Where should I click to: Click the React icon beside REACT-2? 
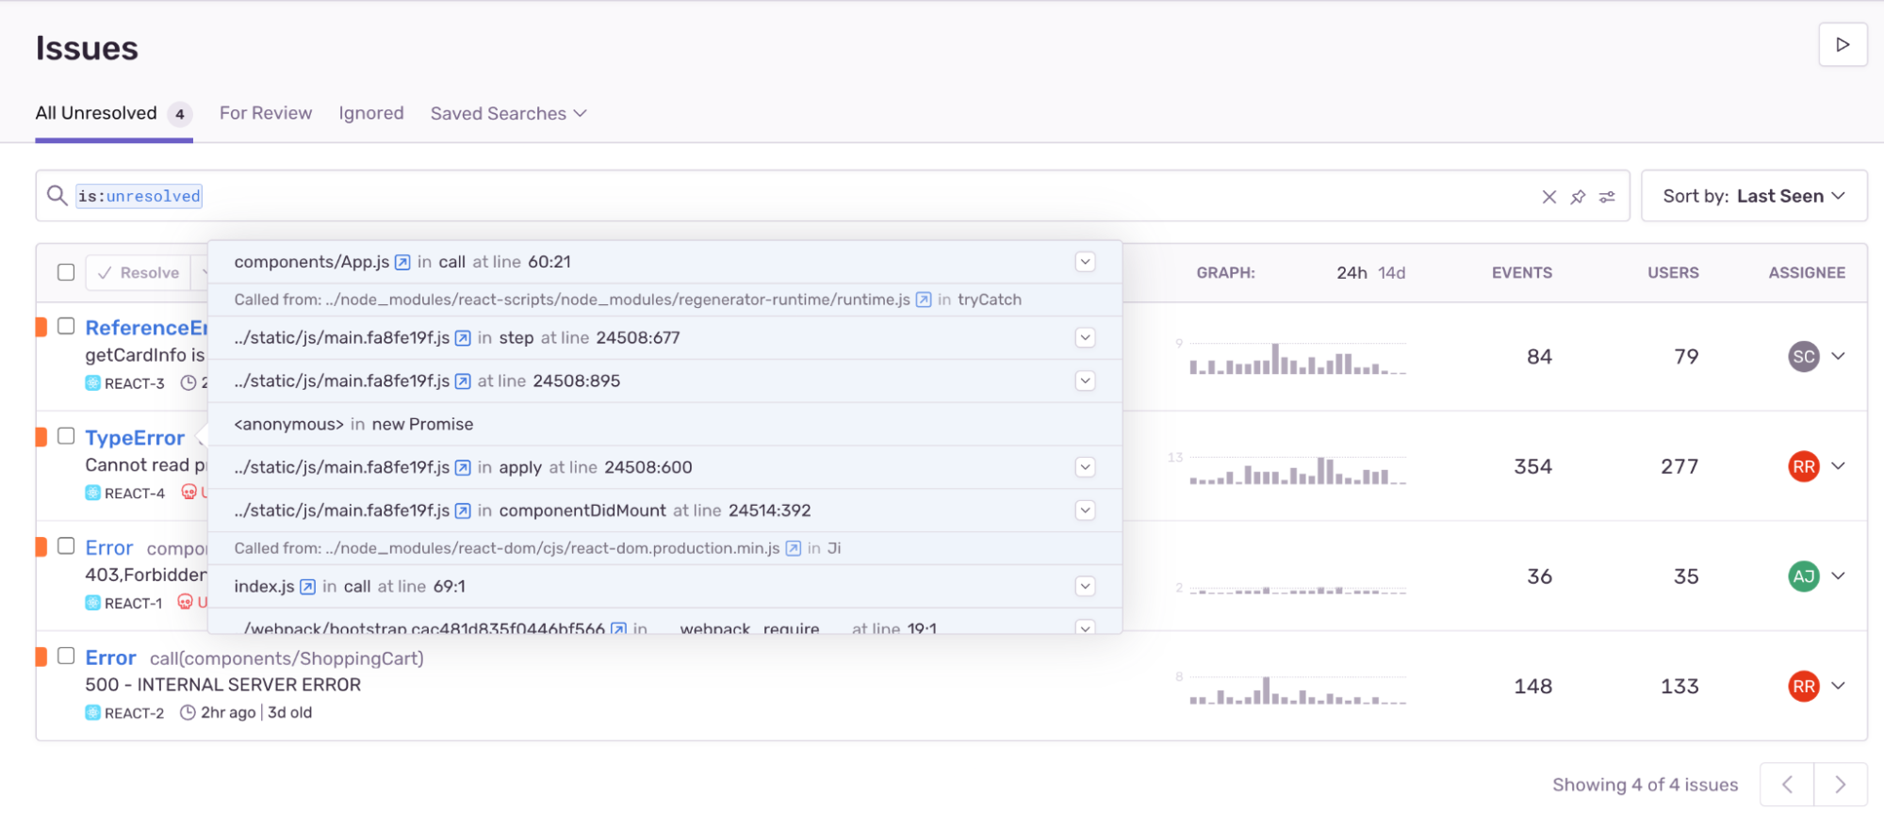point(92,713)
